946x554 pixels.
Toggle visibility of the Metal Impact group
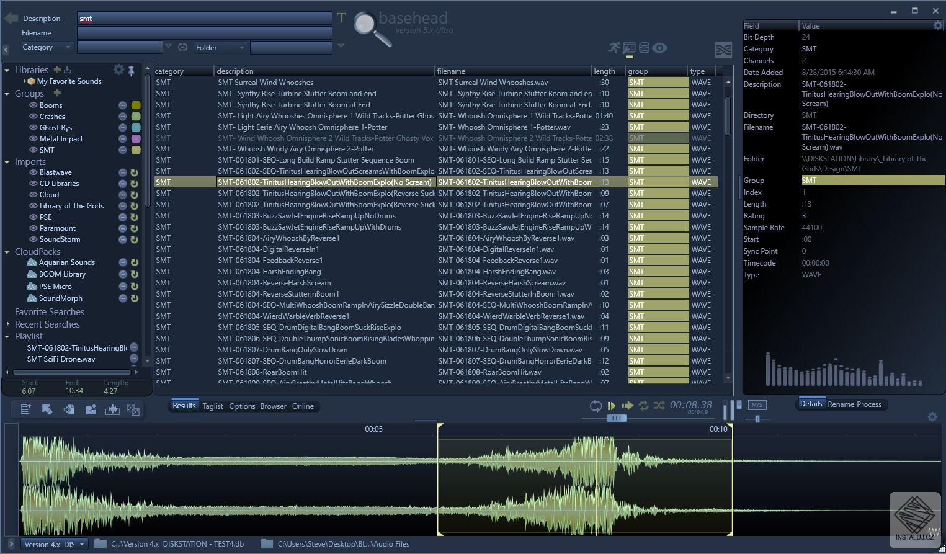33,139
